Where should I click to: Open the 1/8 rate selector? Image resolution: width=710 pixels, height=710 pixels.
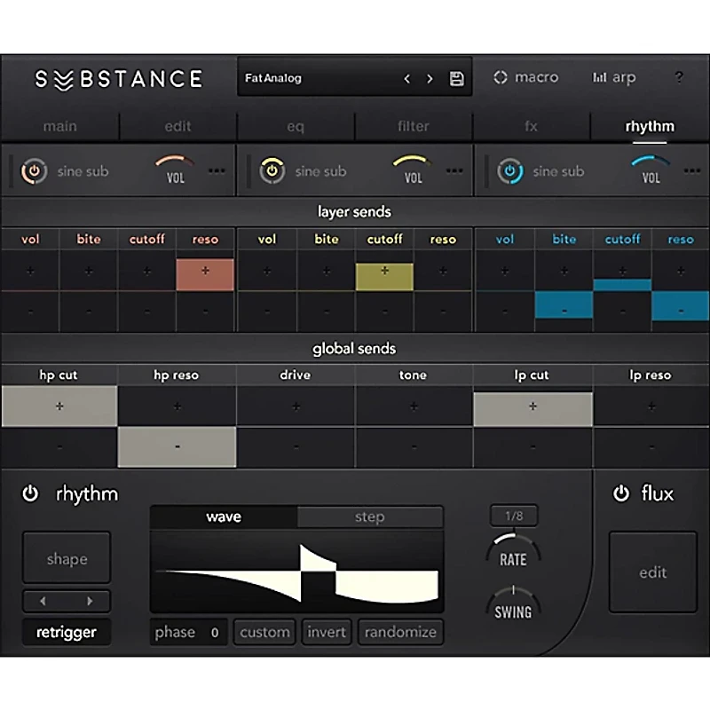512,517
